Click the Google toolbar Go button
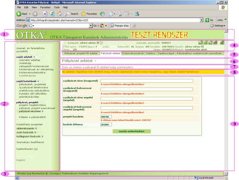The image size is (239, 180). coord(95,26)
